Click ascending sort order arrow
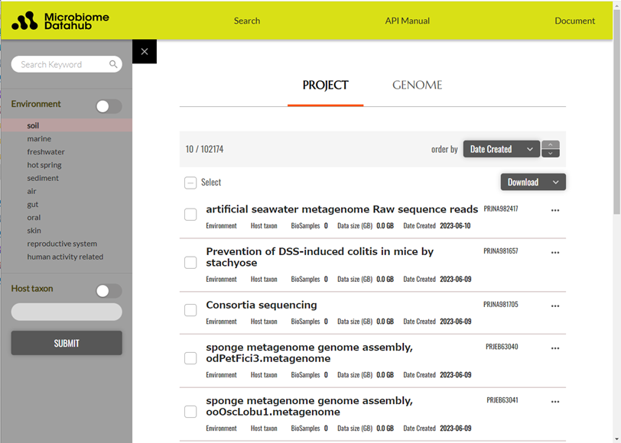 point(551,145)
